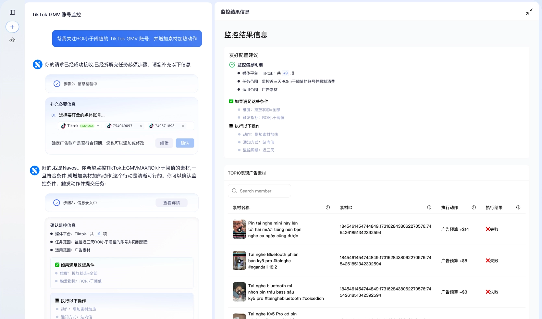542x319 pixels.
Task: Click 查看详情 for step 3
Action: [171, 203]
